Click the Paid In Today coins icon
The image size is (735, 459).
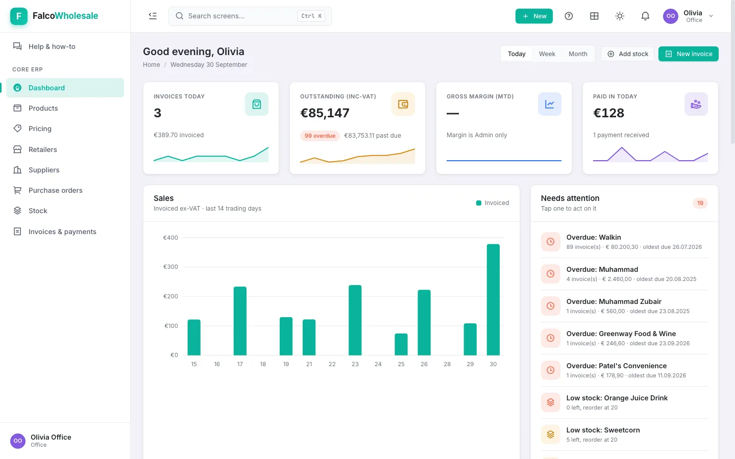click(x=696, y=104)
